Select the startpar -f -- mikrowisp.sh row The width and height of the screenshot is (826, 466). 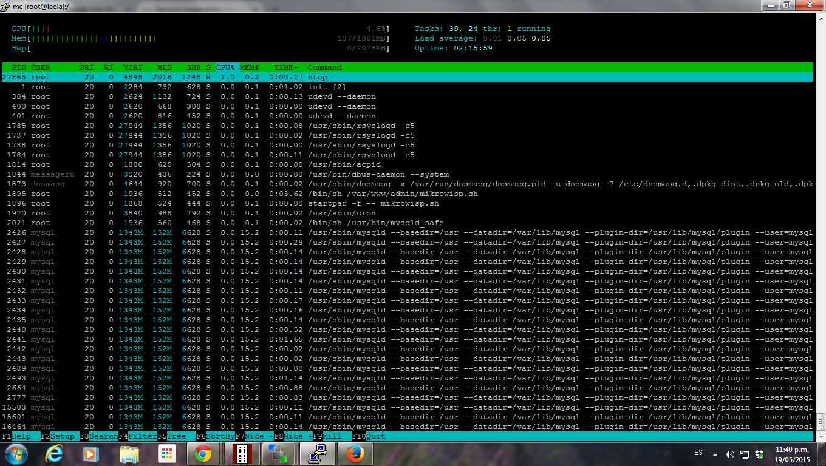pos(408,203)
